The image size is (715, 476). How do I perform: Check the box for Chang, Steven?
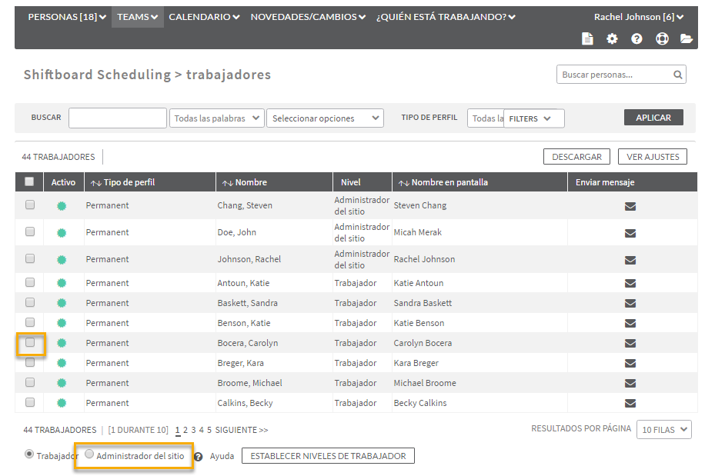[30, 205]
